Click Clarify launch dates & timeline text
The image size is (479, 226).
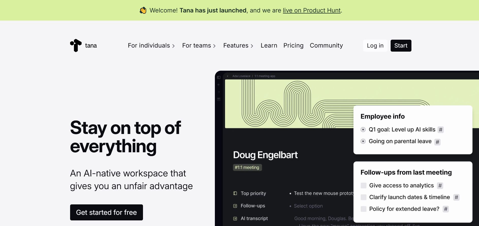(x=409, y=197)
